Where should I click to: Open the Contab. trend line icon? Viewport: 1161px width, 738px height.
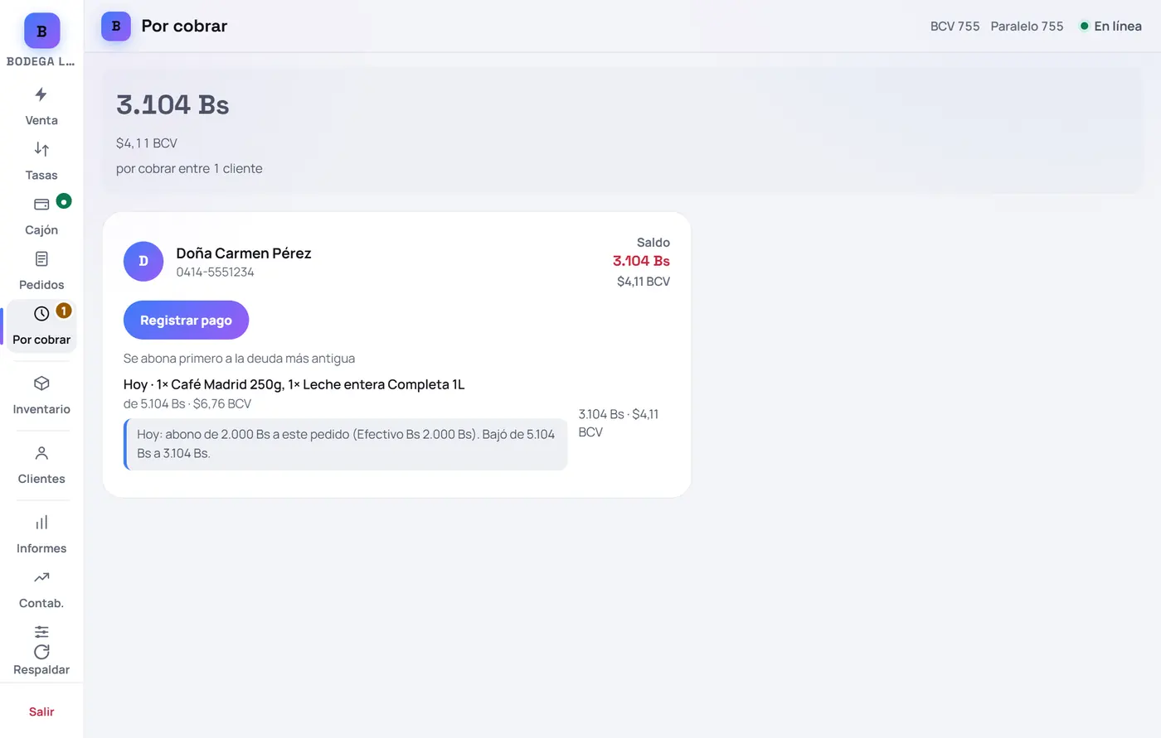coord(41,577)
